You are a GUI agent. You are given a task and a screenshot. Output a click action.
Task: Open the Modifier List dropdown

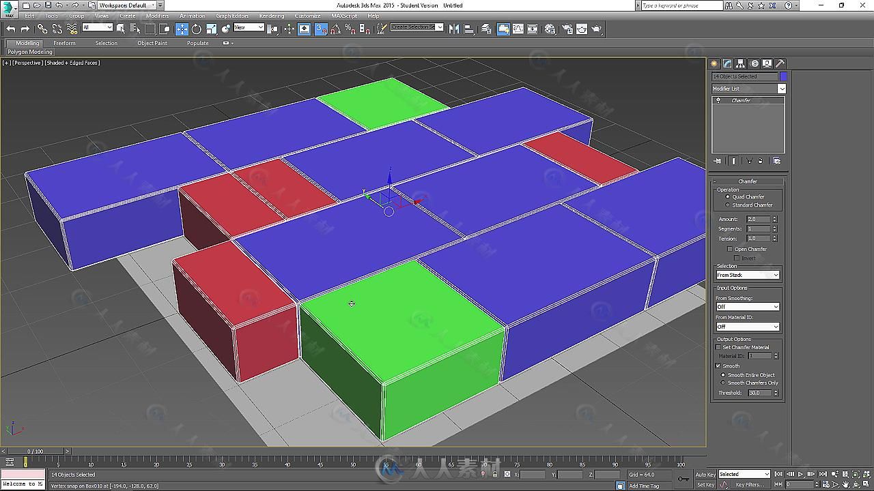(x=748, y=89)
